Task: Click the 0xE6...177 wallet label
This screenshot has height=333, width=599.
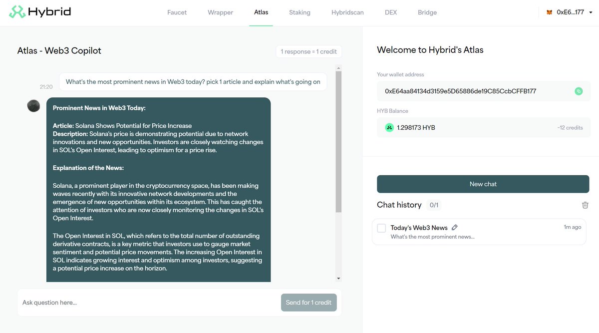Action: tap(570, 12)
